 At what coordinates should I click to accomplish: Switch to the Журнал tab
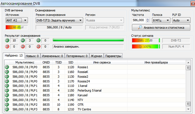pos(97,56)
